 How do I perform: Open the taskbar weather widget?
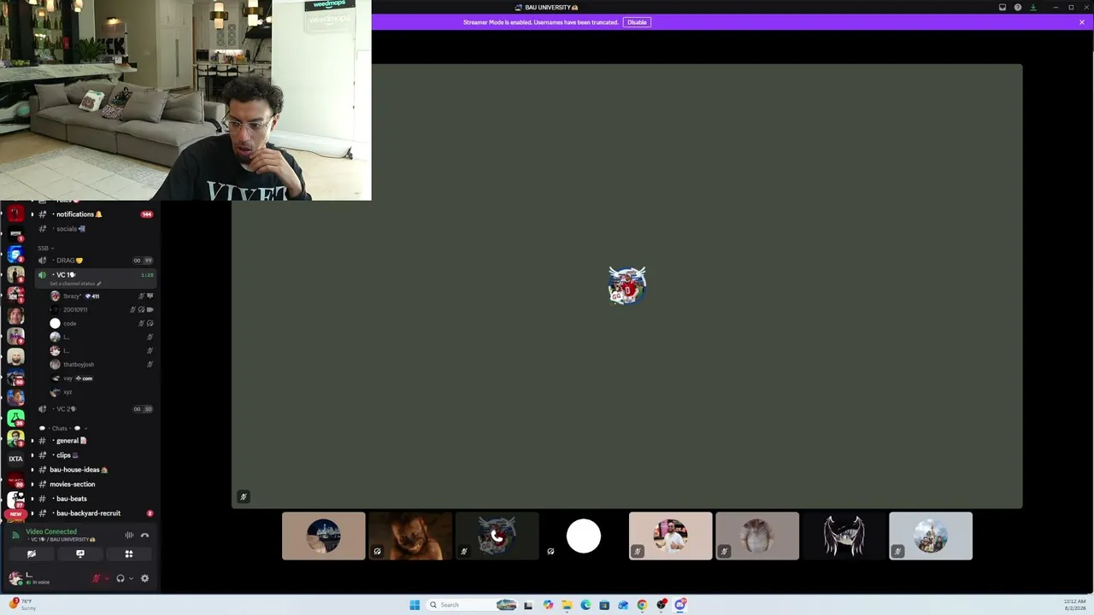pyautogui.click(x=23, y=605)
